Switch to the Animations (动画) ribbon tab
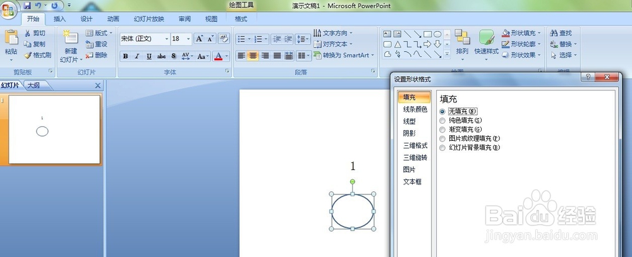This screenshot has width=632, height=257. [113, 19]
